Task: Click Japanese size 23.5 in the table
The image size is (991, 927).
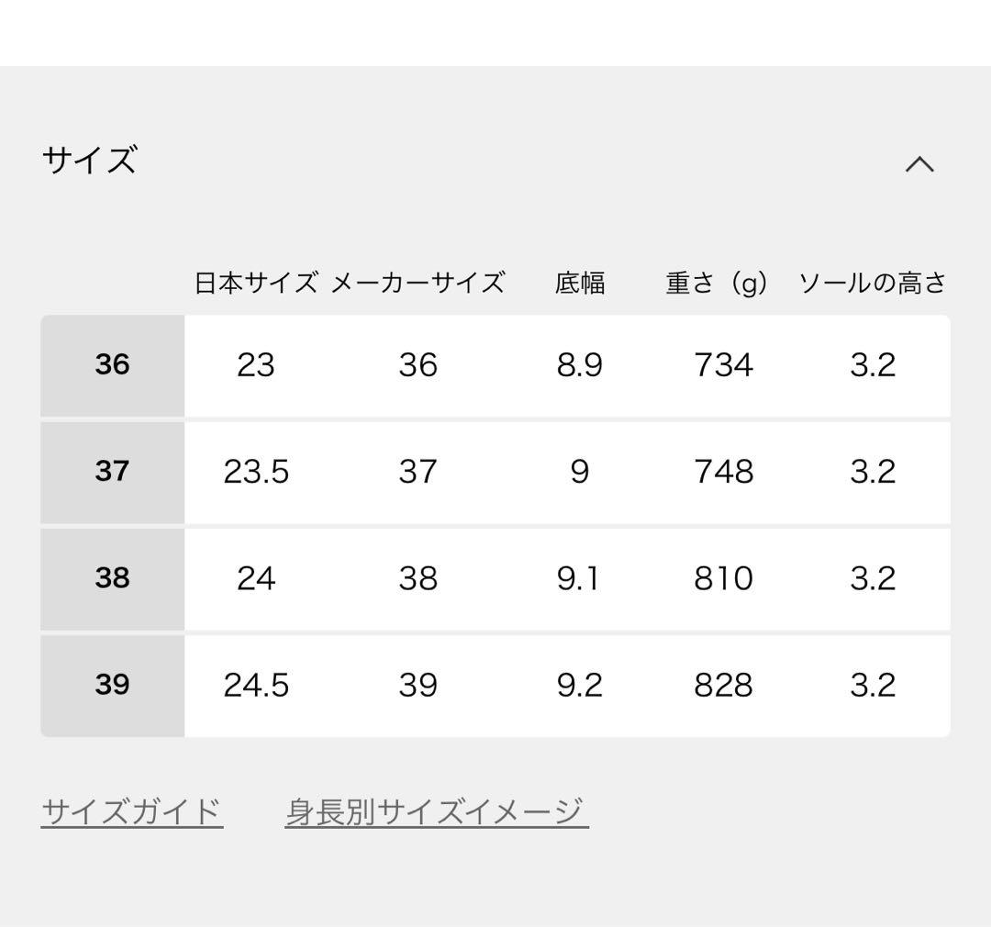Action: 258,472
